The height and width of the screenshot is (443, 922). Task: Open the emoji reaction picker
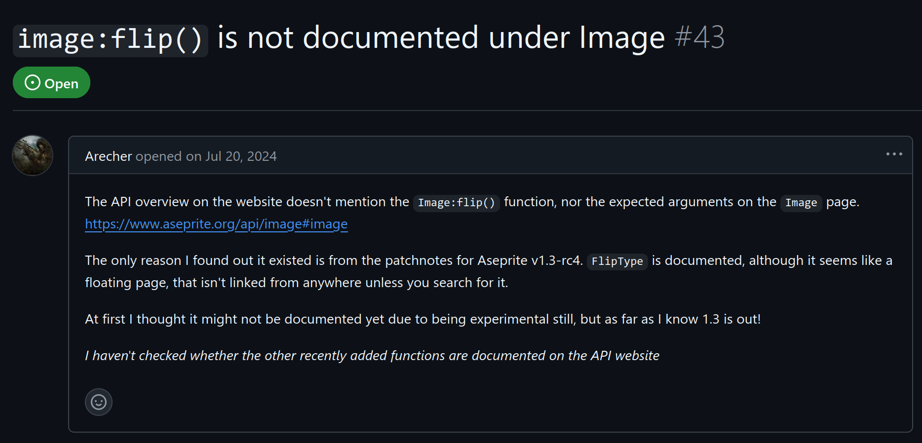click(99, 402)
